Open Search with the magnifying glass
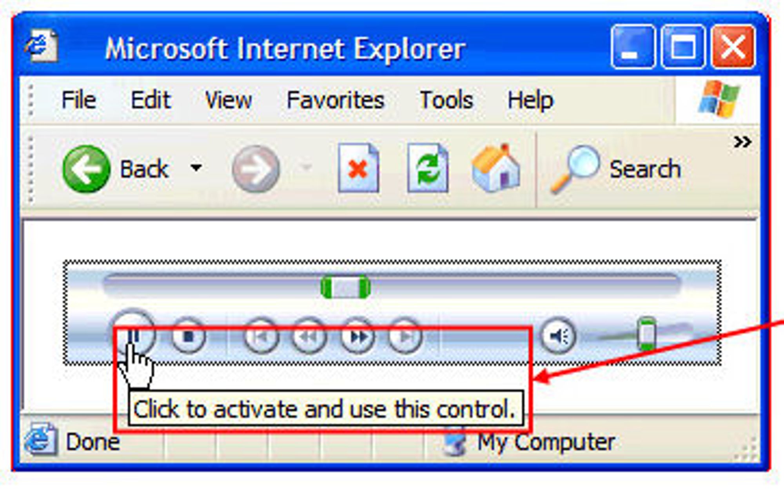This screenshot has width=784, height=489. tap(615, 169)
